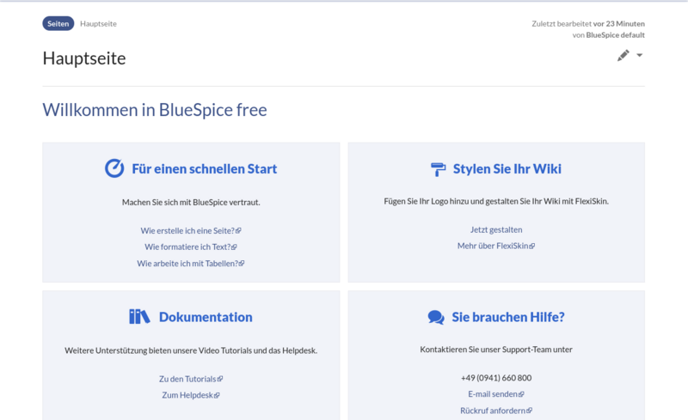The image size is (688, 420).
Task: Open the 'BlueSpice default' user link
Action: click(615, 35)
